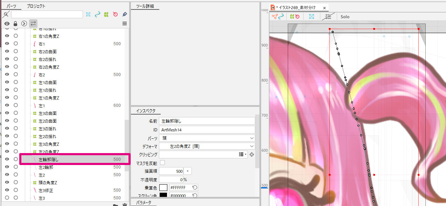Click the clipping target crosshair icon
This screenshot has width=446, height=206.
click(251, 154)
